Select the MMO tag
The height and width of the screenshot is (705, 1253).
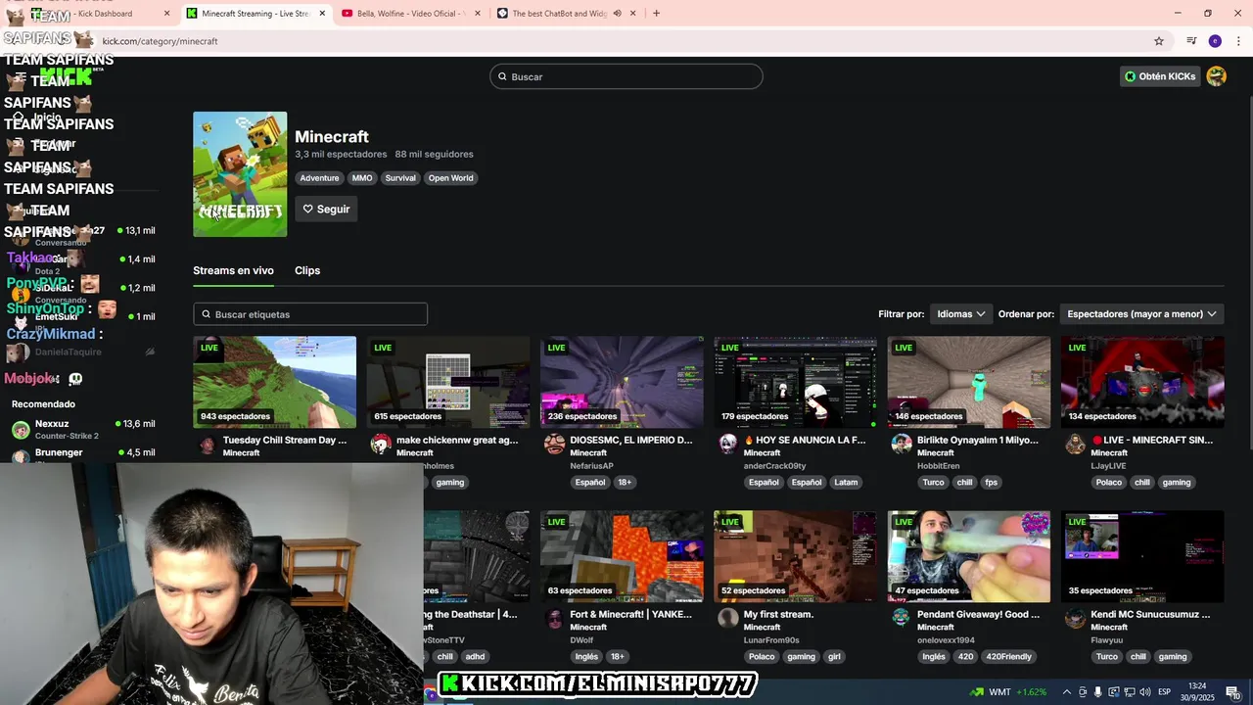point(362,178)
